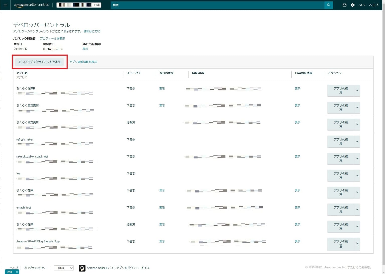385x274 pixels.
Task: Open the settings gear icon
Action: pos(353,5)
